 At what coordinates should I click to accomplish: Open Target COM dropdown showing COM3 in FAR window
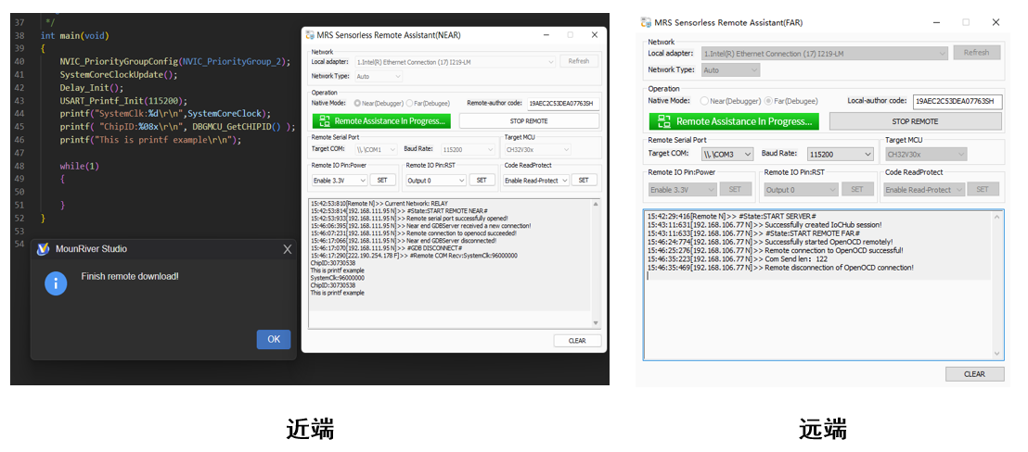[x=727, y=155]
